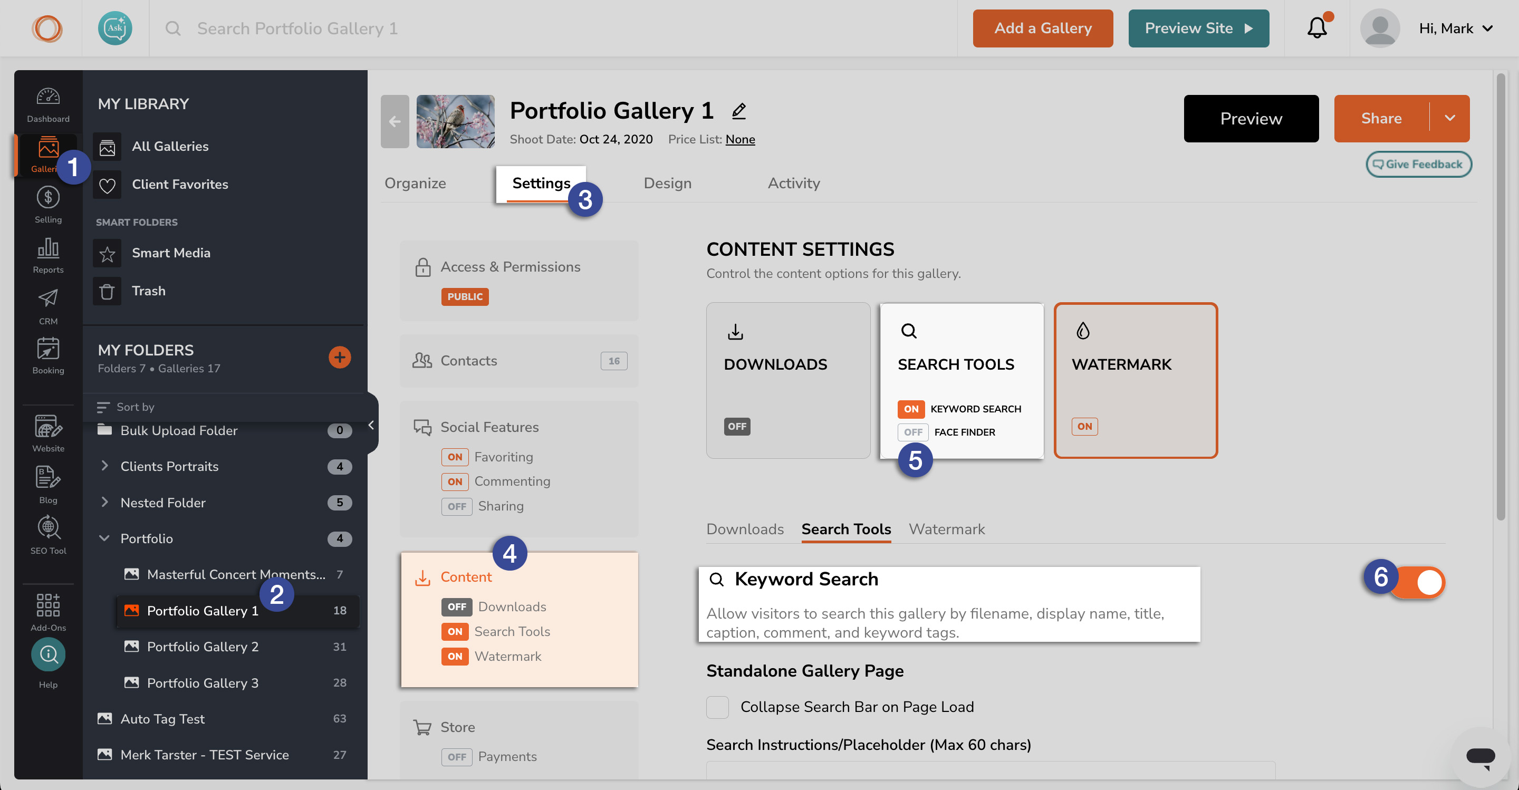Check Collapse Search Bar on Page Load
Screen dimensions: 1519x790
717,707
